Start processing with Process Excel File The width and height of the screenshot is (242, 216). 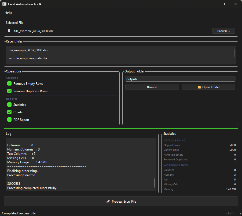pos(121,201)
